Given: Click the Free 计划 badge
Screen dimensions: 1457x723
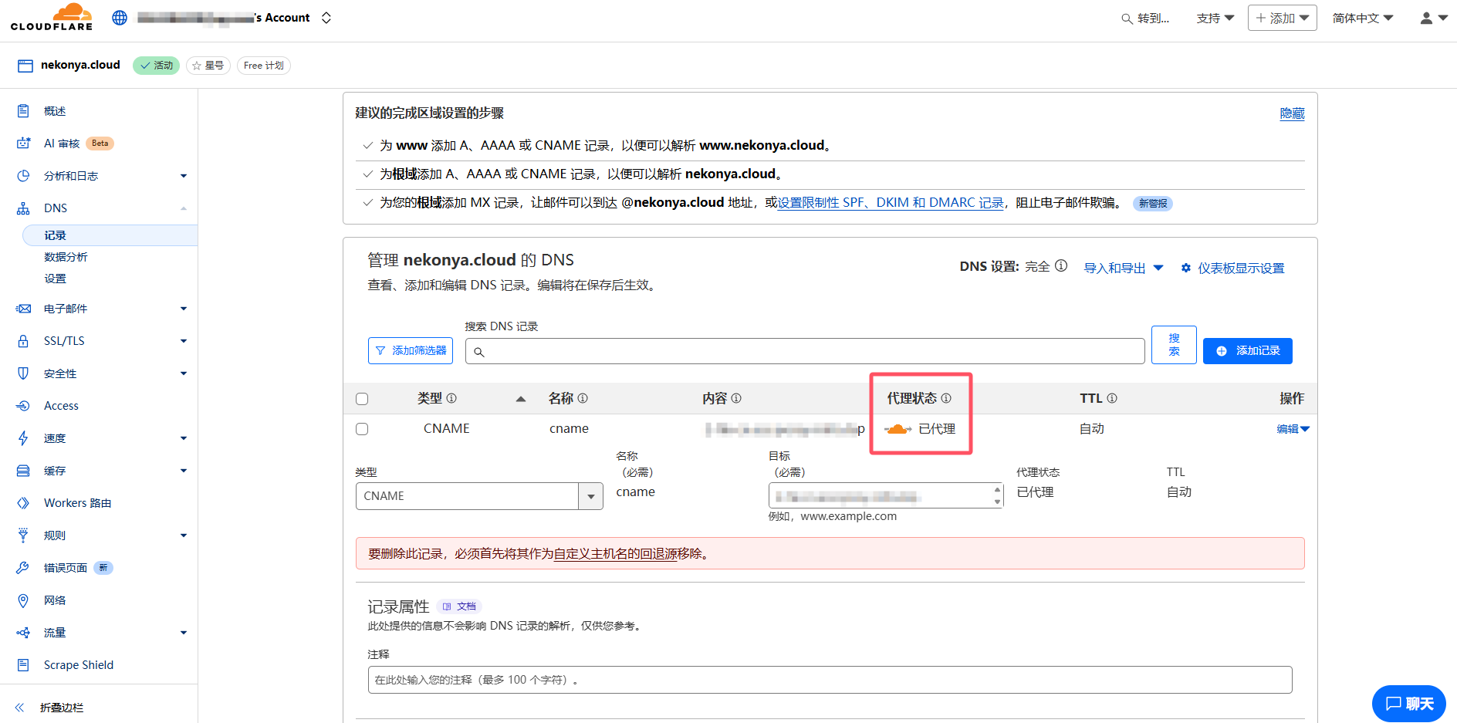Looking at the screenshot, I should point(264,66).
